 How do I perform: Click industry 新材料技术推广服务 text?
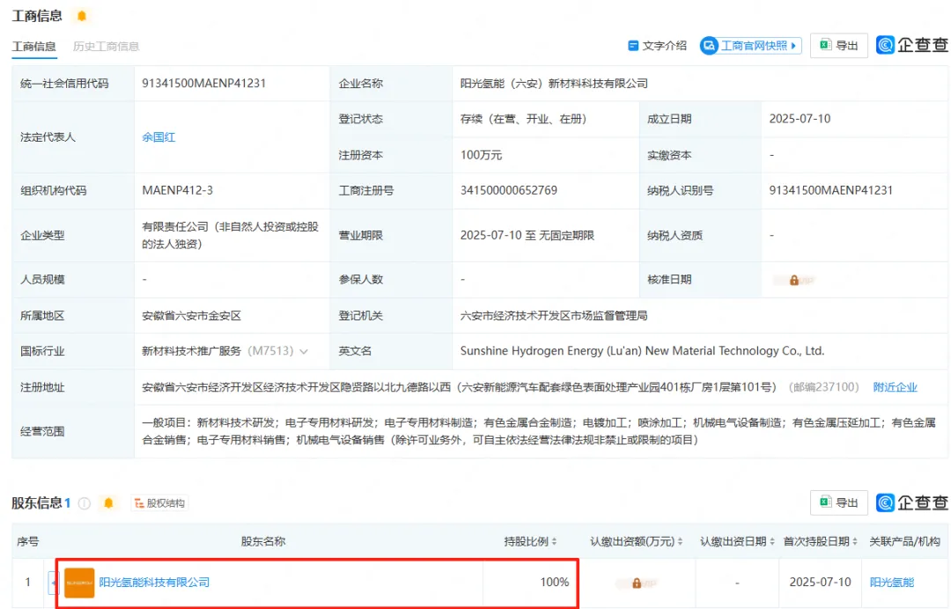(192, 351)
